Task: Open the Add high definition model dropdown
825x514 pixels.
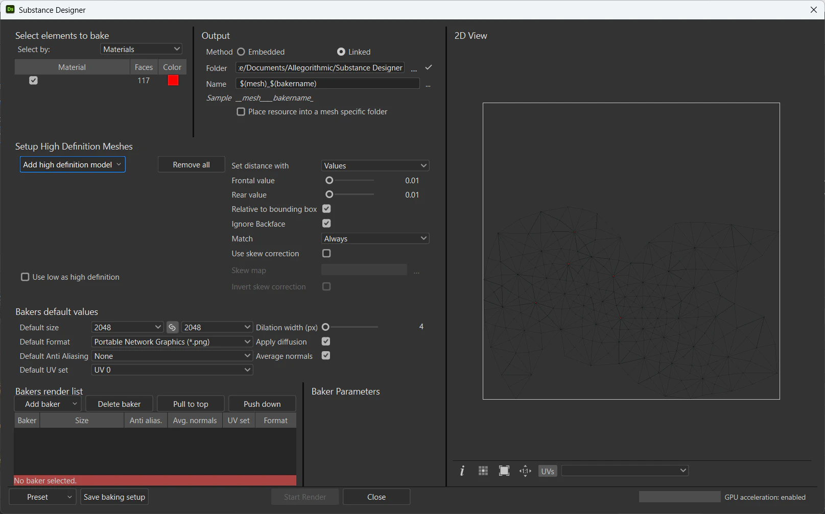Action: pyautogui.click(x=73, y=164)
